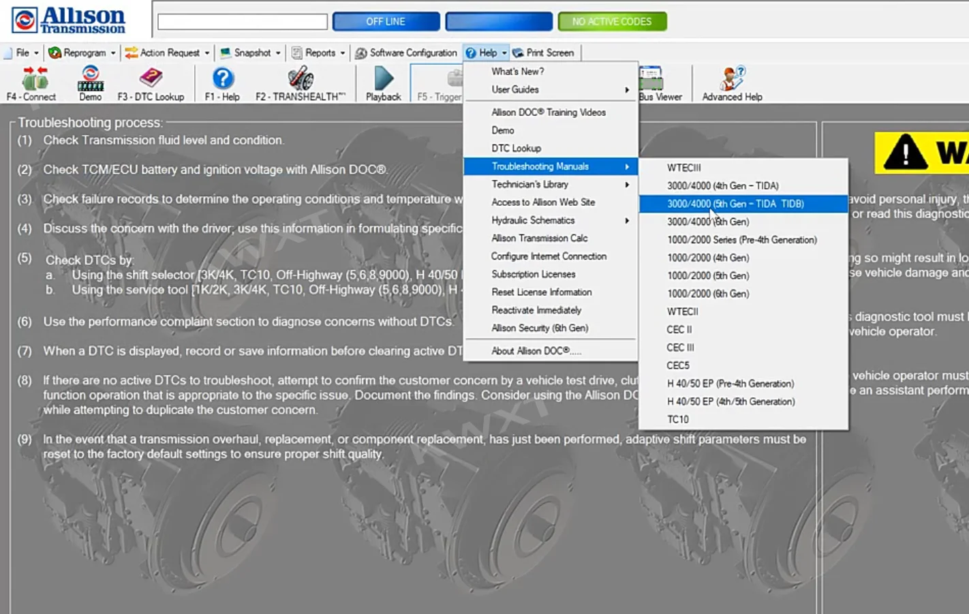Click the blank blue status button
The height and width of the screenshot is (614, 969).
pyautogui.click(x=499, y=21)
